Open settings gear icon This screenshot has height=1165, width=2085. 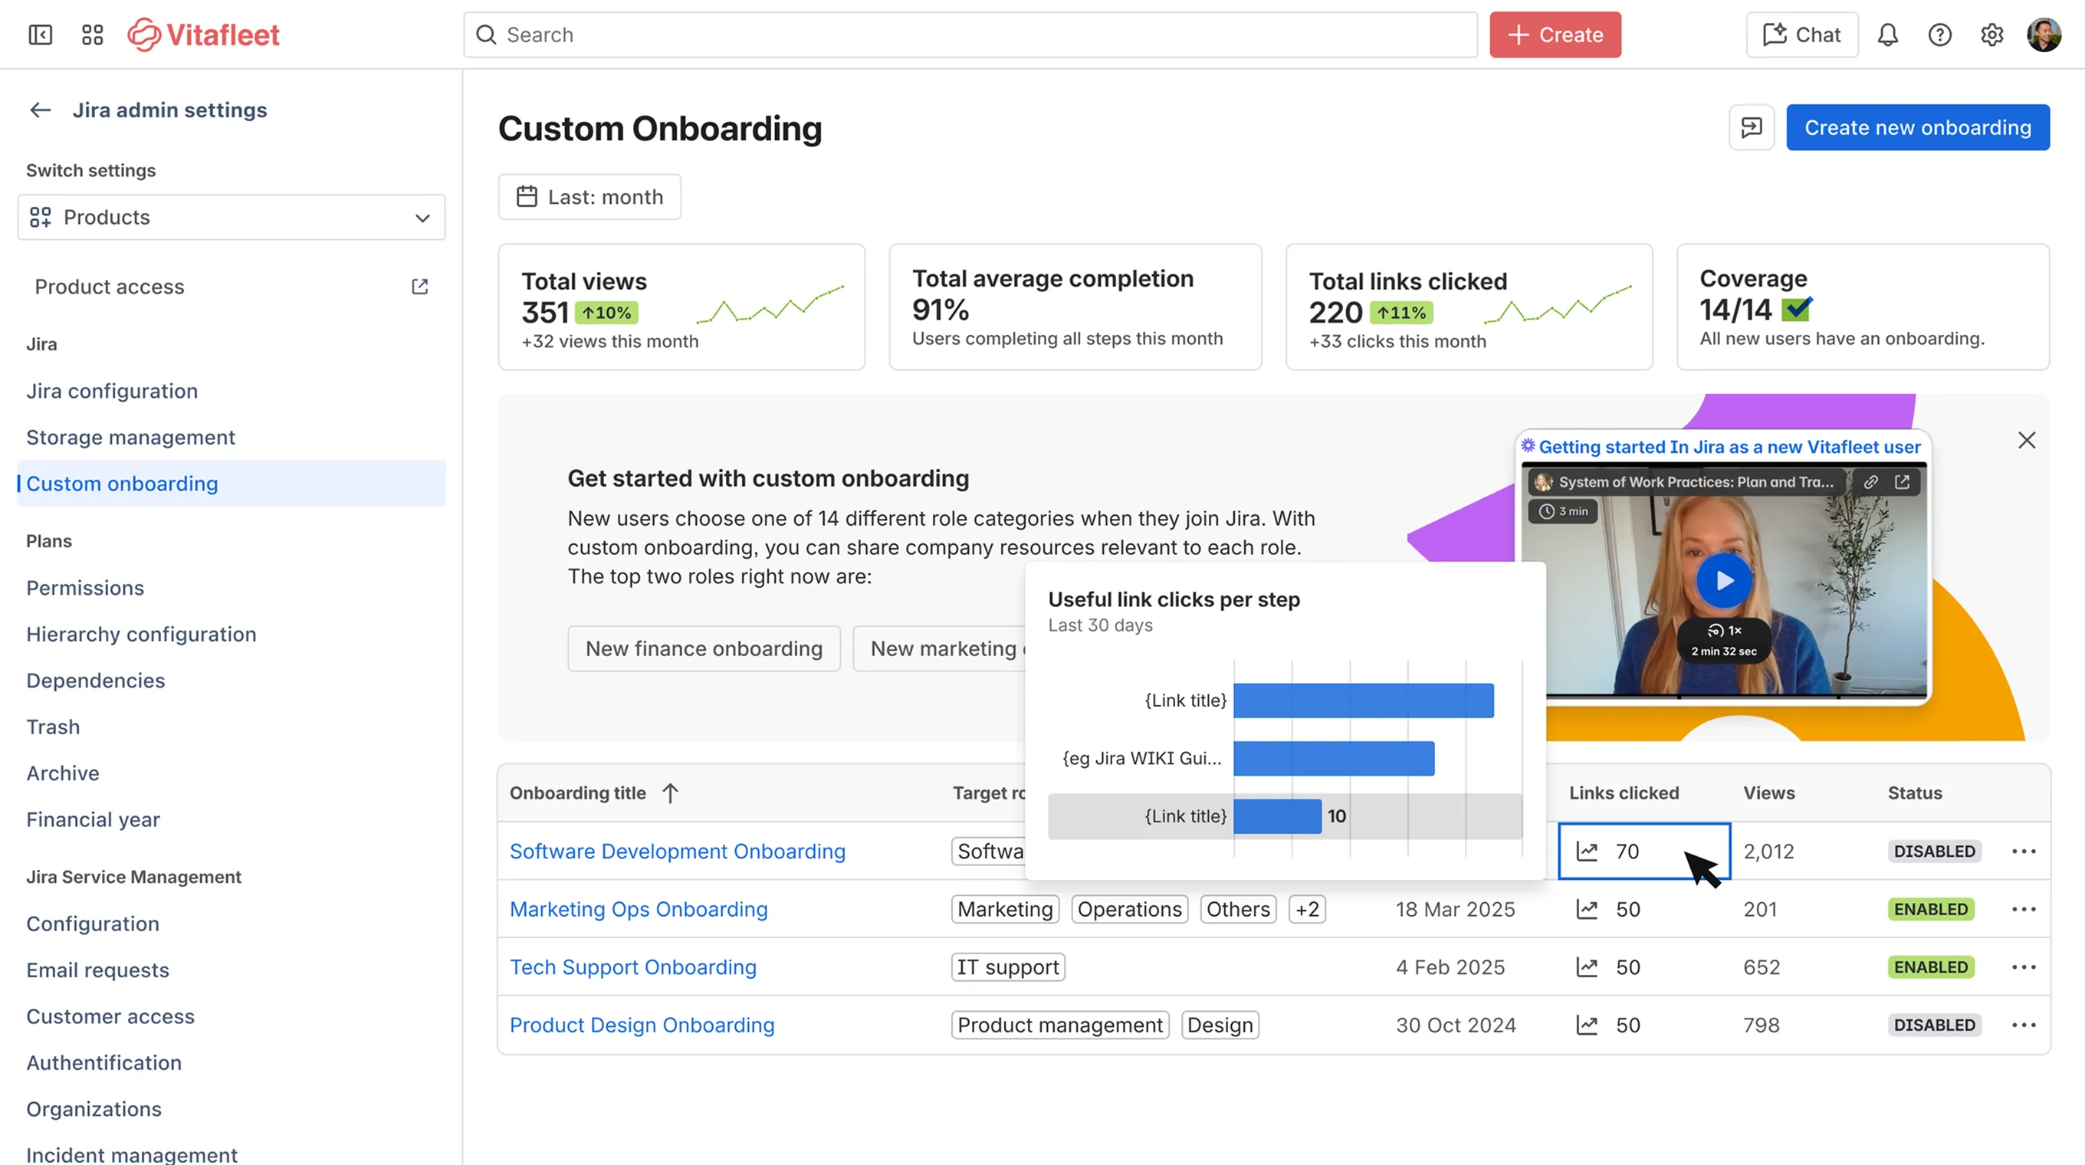coord(1992,34)
